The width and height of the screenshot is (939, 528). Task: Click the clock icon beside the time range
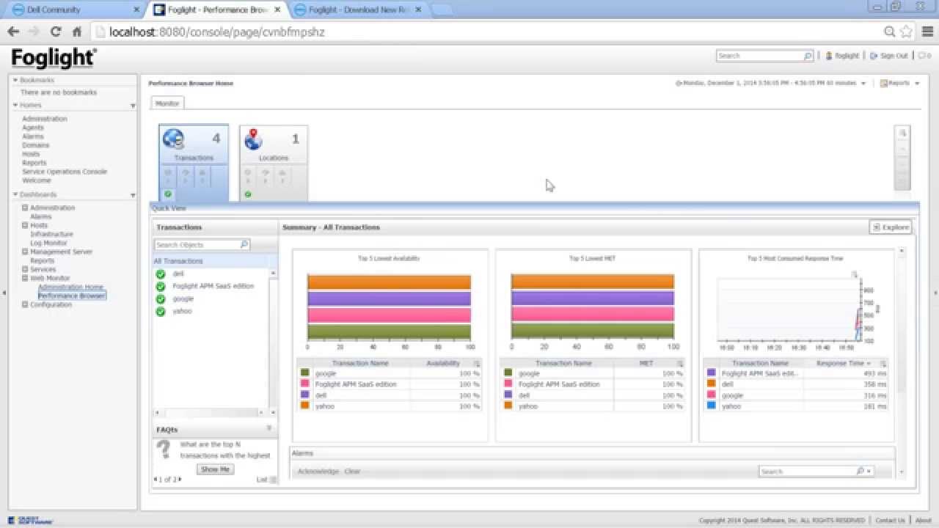(679, 84)
